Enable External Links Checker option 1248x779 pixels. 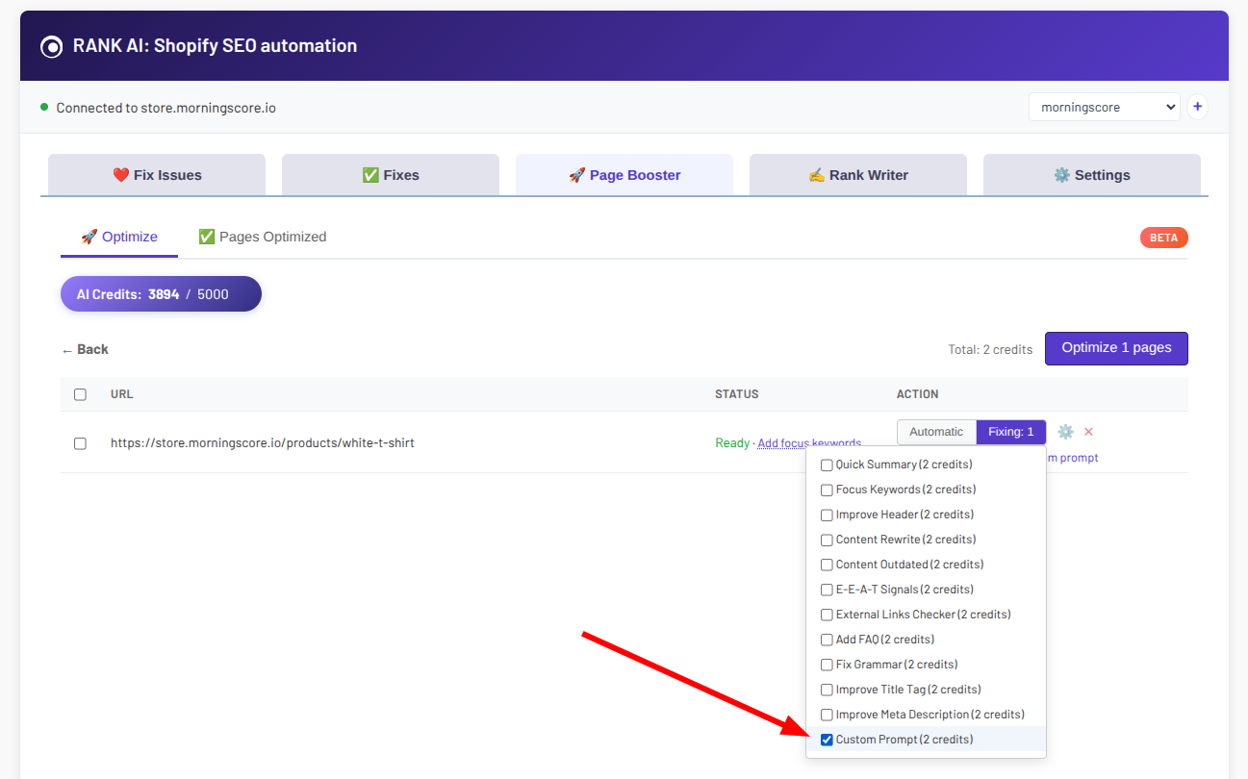pos(827,615)
